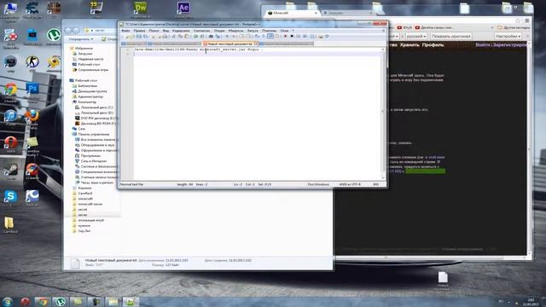Open the Ютуб bookmark in browser

[x=404, y=27]
